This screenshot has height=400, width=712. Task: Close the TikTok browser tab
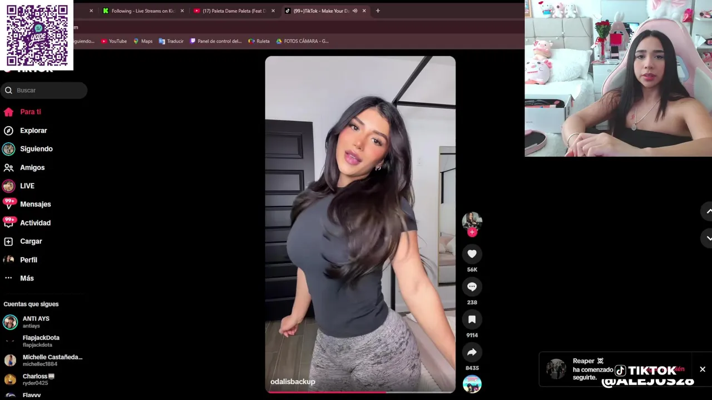click(x=364, y=11)
